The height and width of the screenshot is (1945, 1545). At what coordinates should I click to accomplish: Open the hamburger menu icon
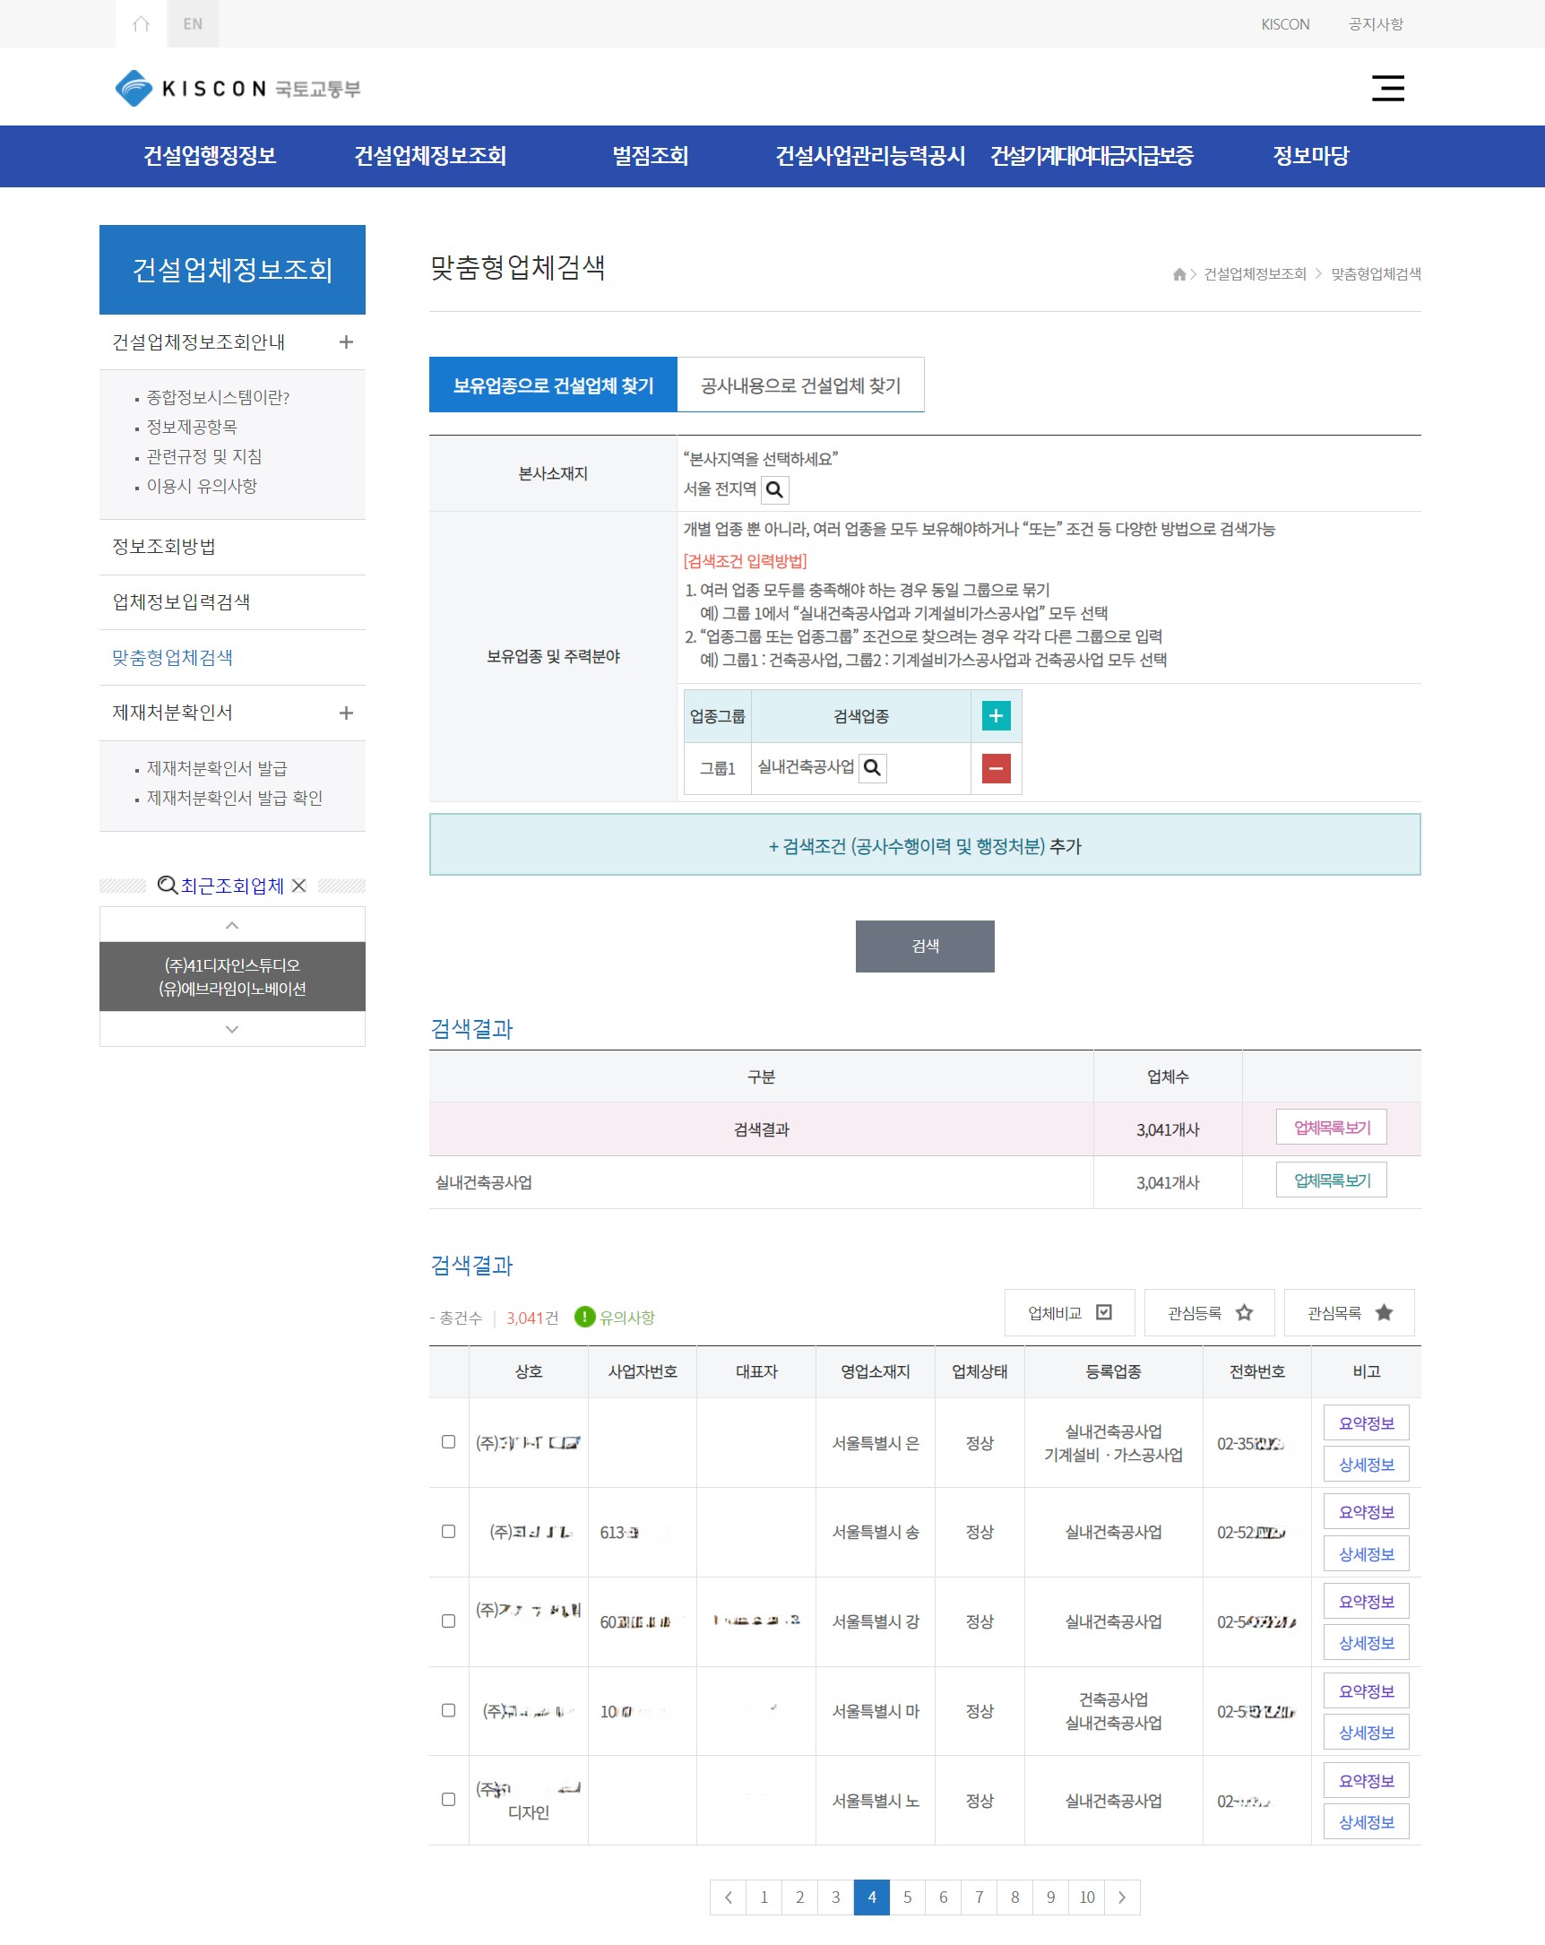point(1387,89)
